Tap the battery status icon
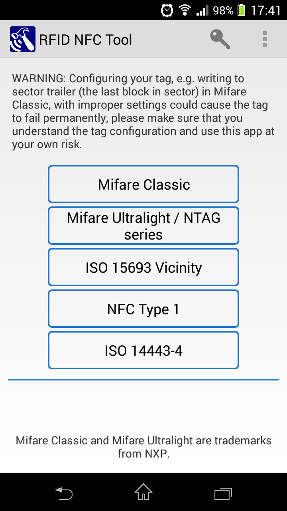This screenshot has height=511, width=287. point(241,10)
